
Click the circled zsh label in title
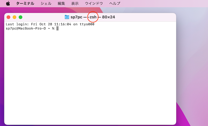coord(93,17)
